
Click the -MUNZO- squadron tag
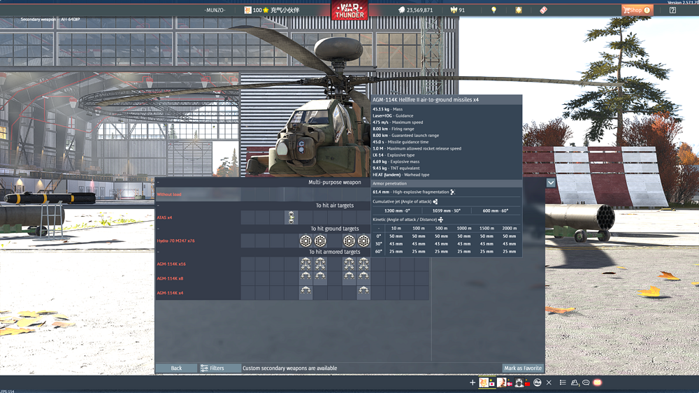click(x=215, y=10)
